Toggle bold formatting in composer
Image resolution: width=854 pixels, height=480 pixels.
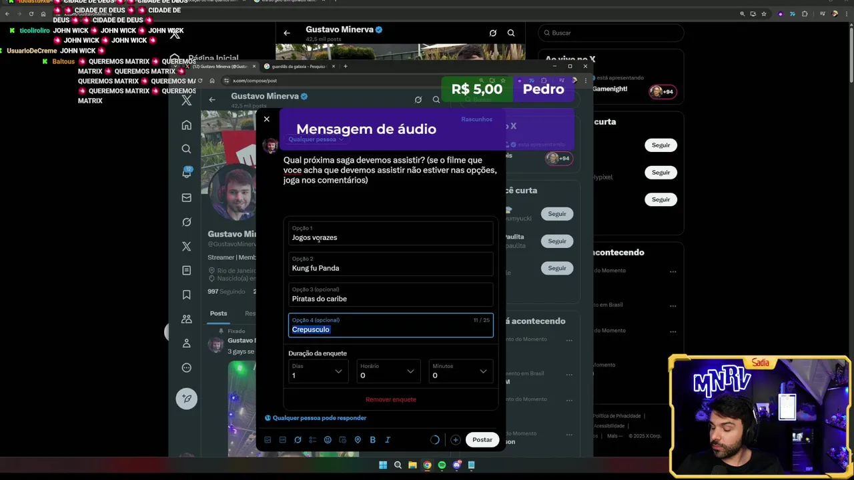pyautogui.click(x=372, y=440)
